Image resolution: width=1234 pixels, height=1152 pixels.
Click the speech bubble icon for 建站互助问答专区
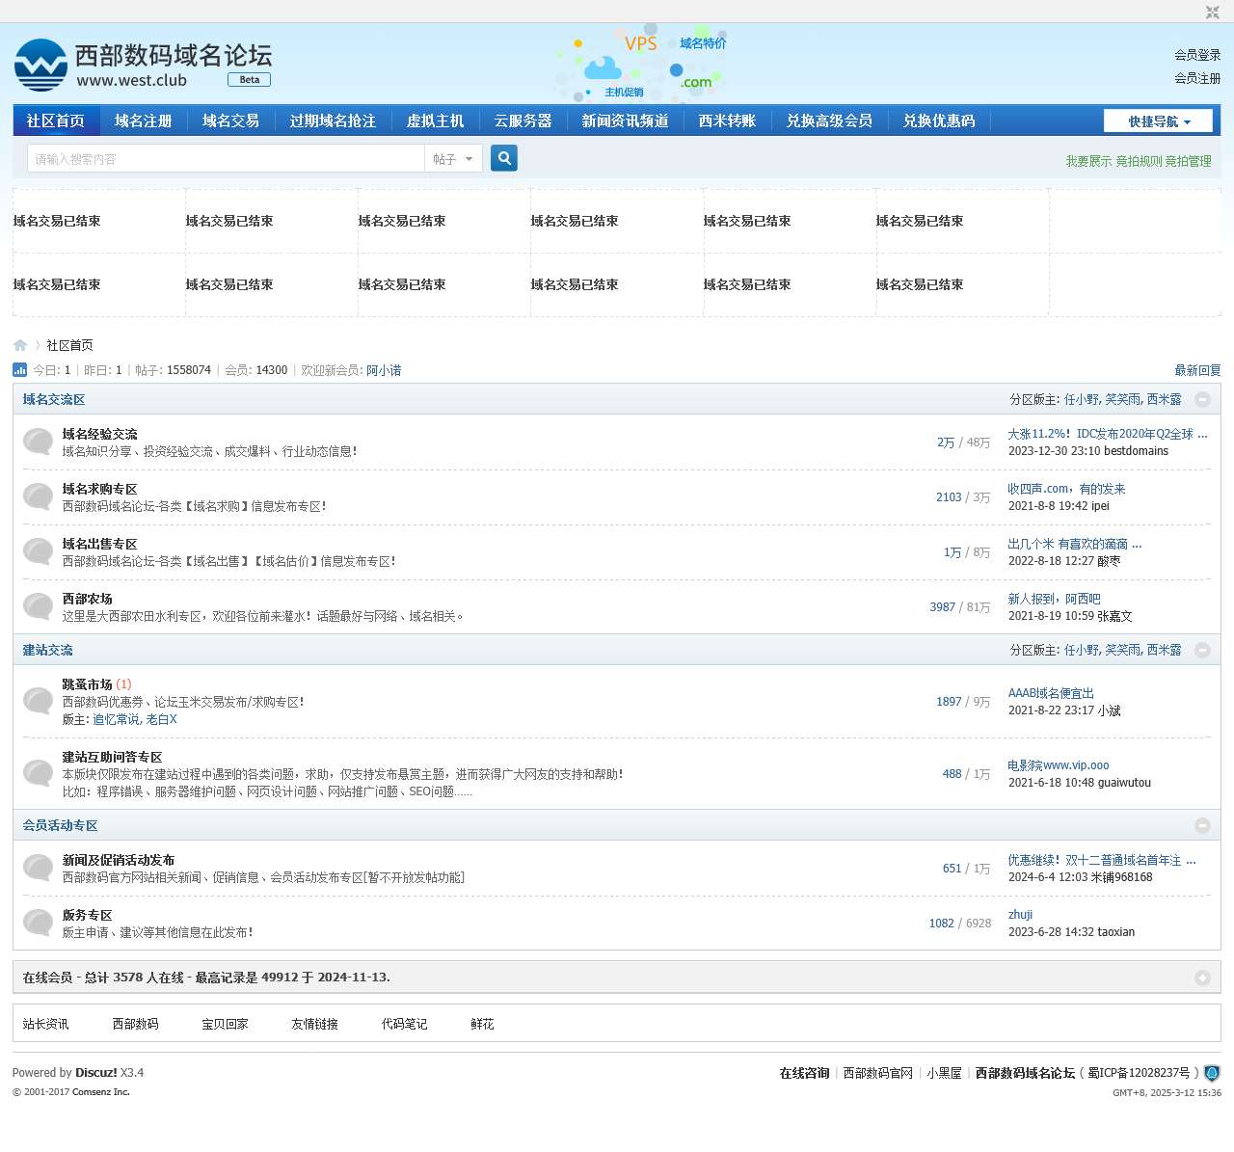[x=39, y=773]
